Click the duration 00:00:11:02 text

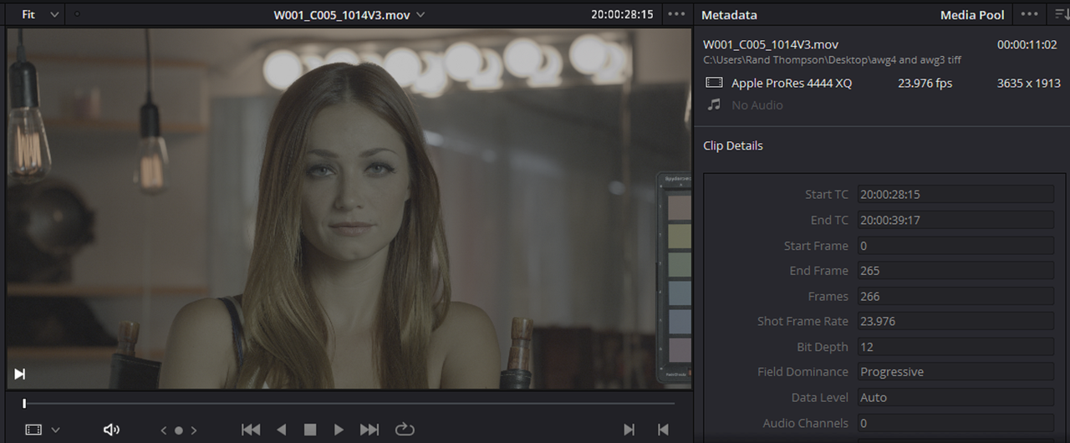[1028, 44]
